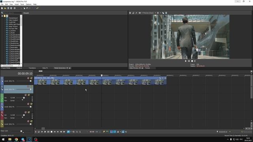The image size is (253, 142).
Task: Switch to the Video FX tab
Action: 45,68
